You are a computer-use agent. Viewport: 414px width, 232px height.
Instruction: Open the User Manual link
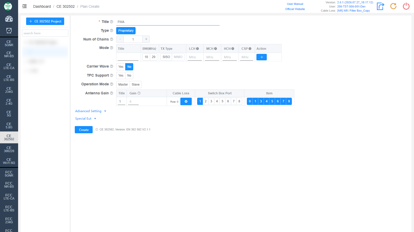pyautogui.click(x=295, y=4)
